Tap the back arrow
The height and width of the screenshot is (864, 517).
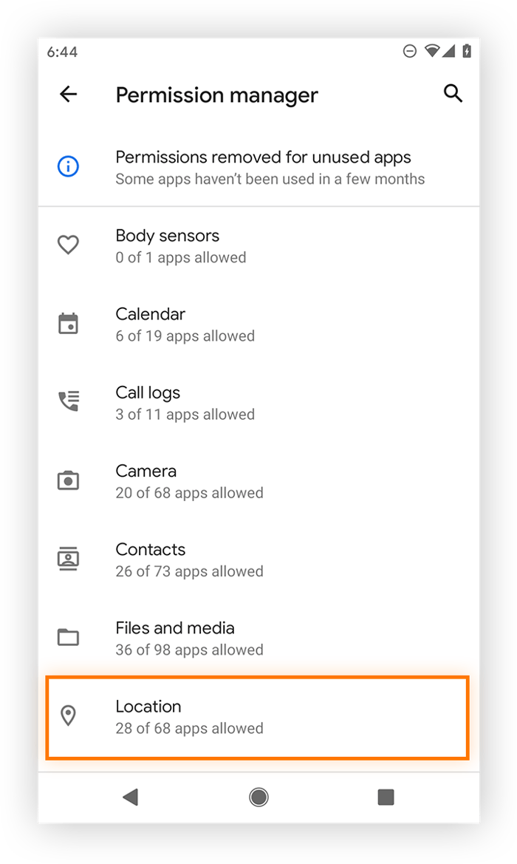click(x=68, y=94)
